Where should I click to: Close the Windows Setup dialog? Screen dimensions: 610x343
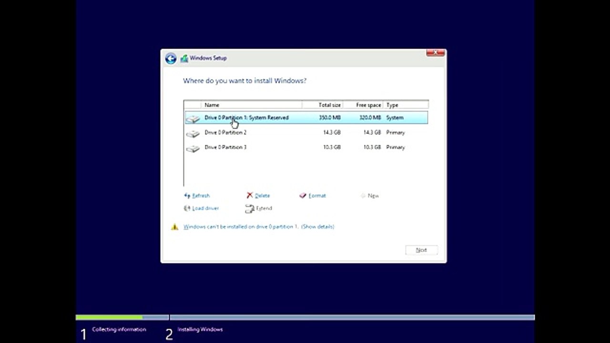(435, 53)
